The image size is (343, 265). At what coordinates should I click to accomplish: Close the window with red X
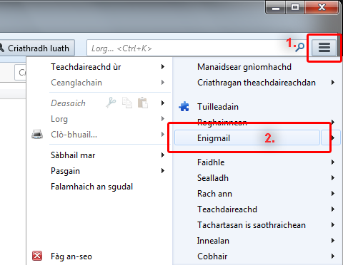click(322, 7)
